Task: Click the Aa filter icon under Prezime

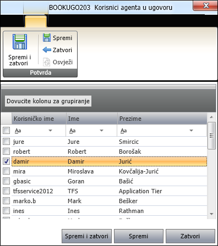Action: click(x=124, y=131)
